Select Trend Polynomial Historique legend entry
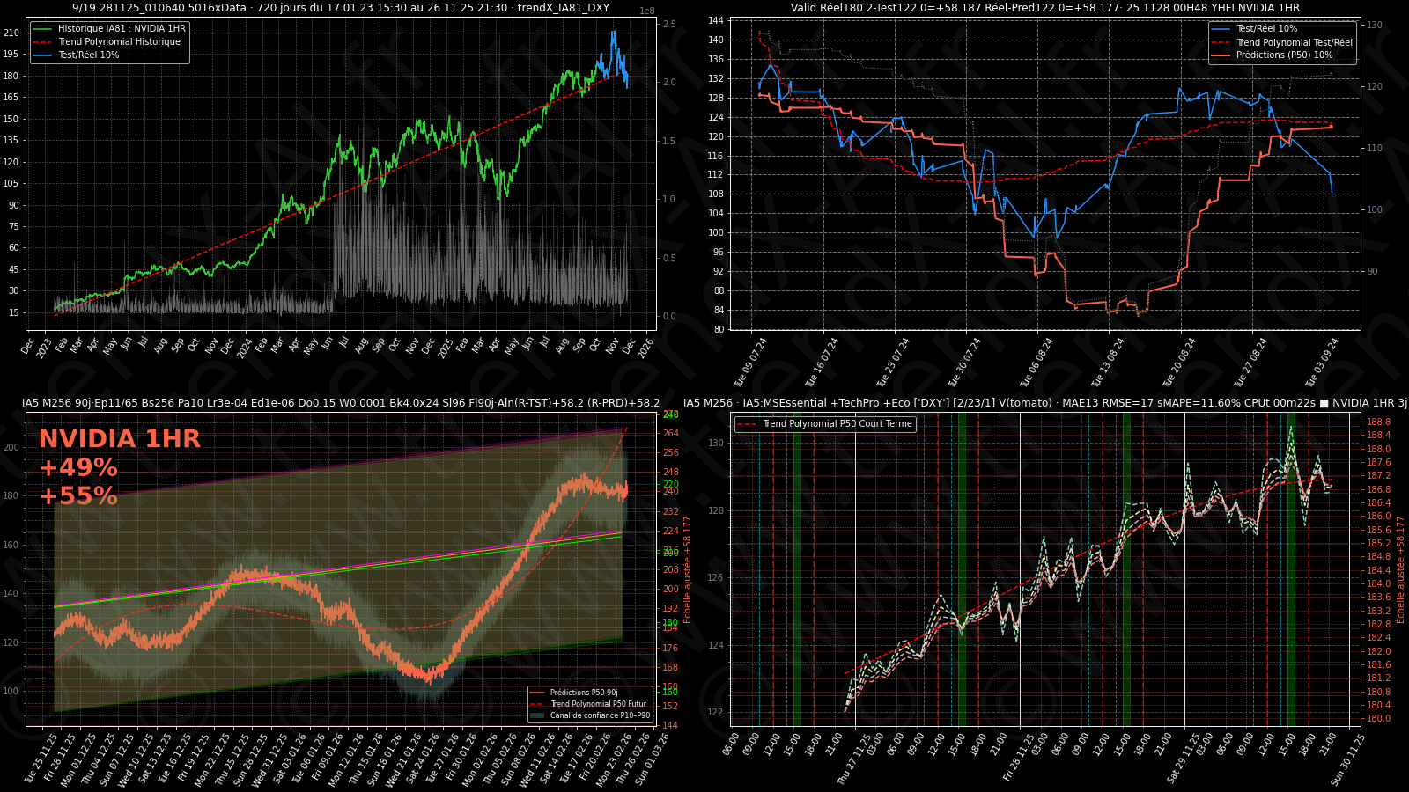The image size is (1409, 792). (119, 42)
